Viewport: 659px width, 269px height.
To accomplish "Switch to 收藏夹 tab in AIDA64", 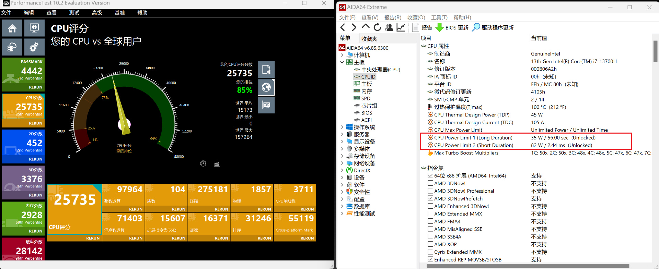I will 369,39.
